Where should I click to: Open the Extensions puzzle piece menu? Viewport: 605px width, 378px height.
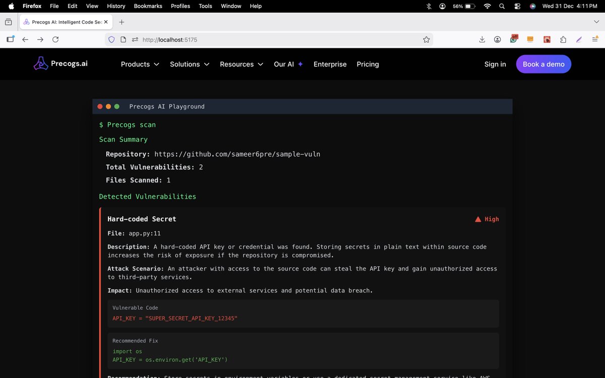tap(563, 39)
